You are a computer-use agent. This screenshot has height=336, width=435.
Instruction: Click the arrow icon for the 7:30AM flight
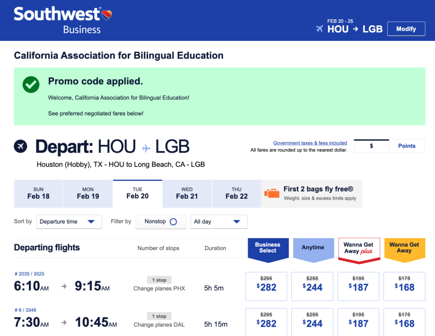pos(64,322)
